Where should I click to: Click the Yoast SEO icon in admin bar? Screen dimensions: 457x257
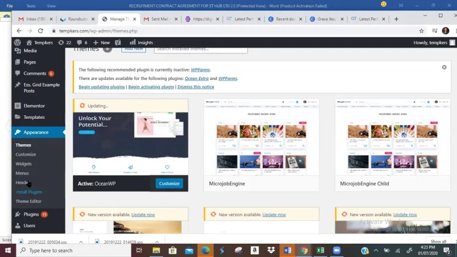[118, 43]
